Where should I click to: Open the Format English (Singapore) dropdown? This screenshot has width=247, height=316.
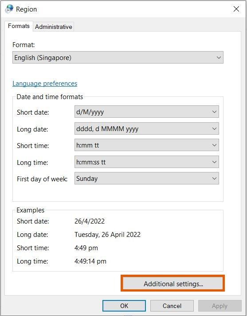point(118,57)
